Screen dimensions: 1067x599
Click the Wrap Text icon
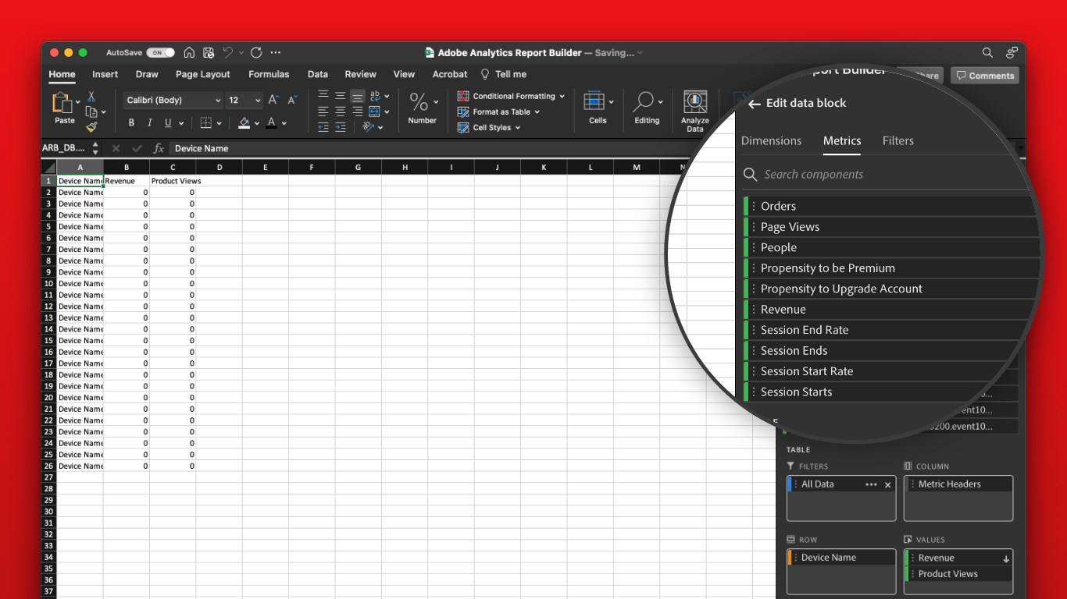click(375, 96)
